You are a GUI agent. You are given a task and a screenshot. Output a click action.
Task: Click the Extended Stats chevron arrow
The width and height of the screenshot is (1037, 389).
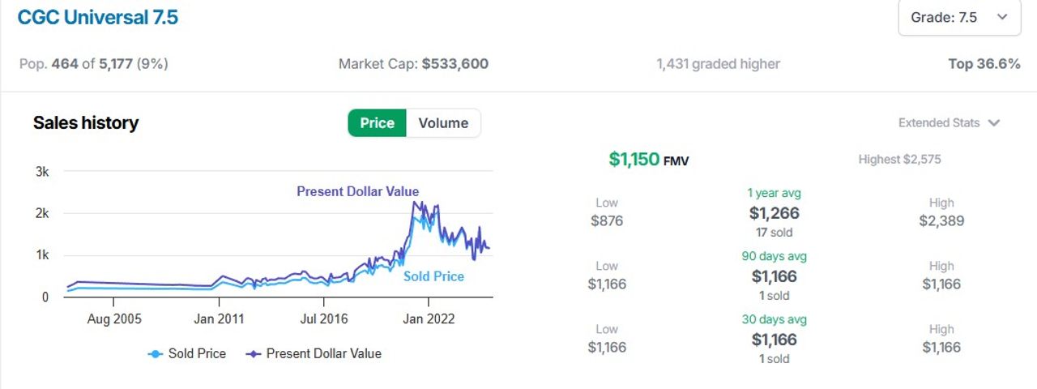tap(994, 123)
